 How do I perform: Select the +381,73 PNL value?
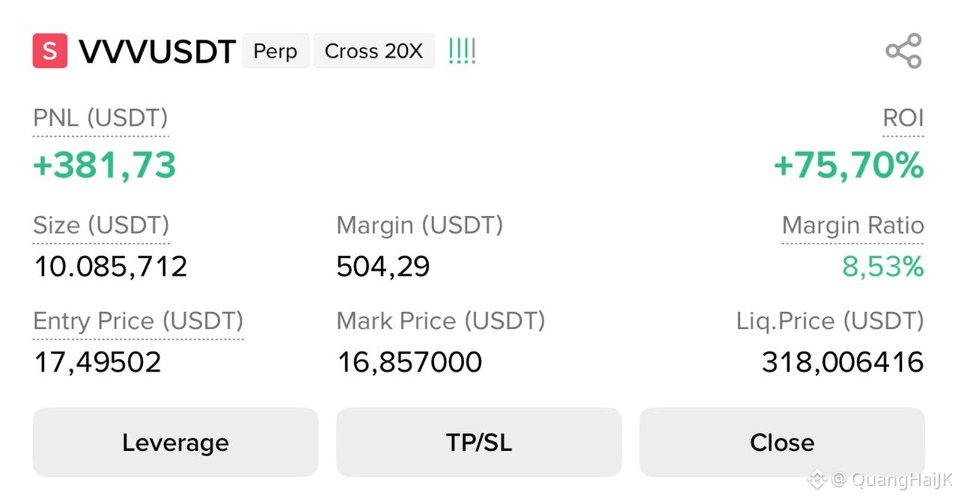105,165
